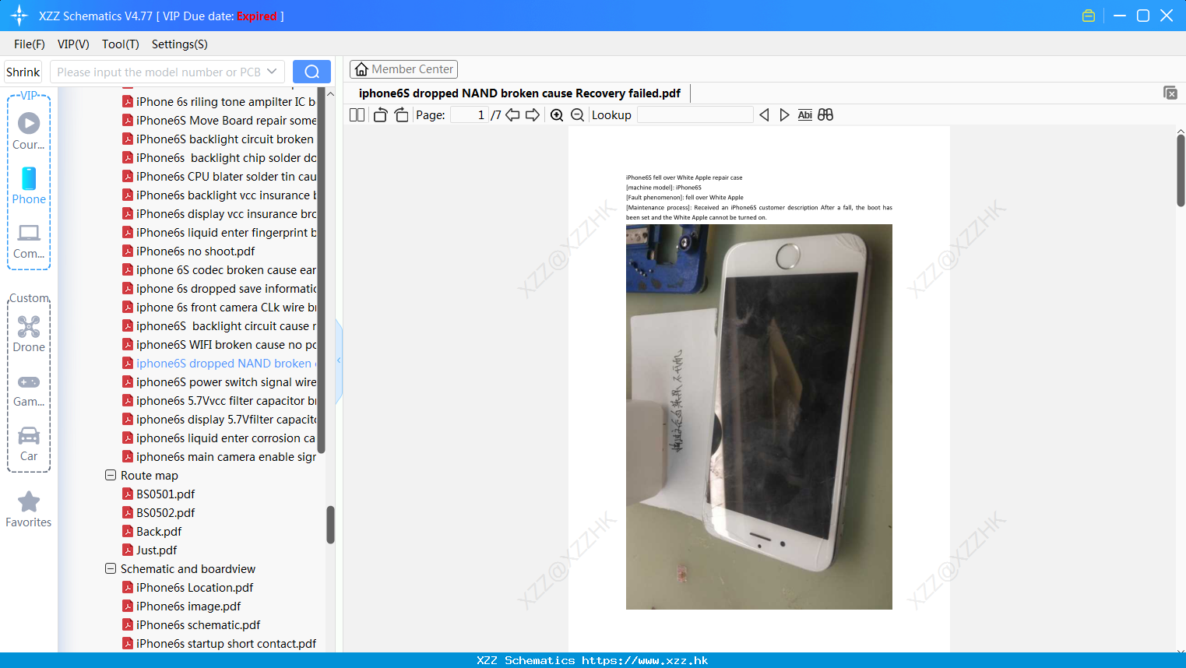
Task: Open iphone6S power switch signal file
Action: 226,382
